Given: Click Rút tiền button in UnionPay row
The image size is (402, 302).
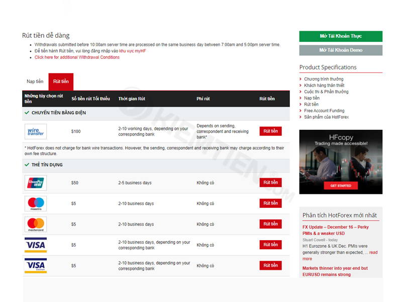Looking at the screenshot, I should pyautogui.click(x=270, y=183).
